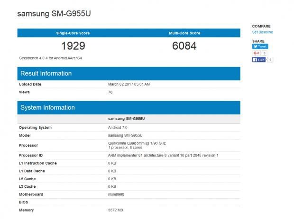Click the multi-core score value 6084

pyautogui.click(x=184, y=46)
